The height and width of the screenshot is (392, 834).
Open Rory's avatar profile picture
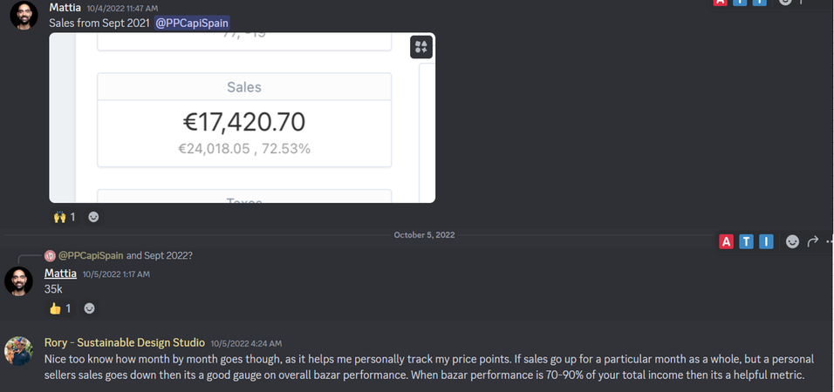point(18,350)
